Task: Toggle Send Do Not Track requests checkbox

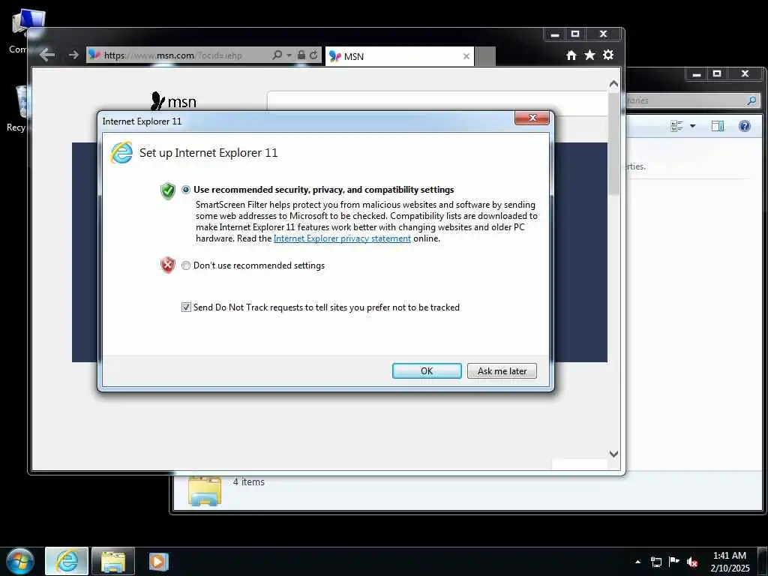Action: pos(186,307)
